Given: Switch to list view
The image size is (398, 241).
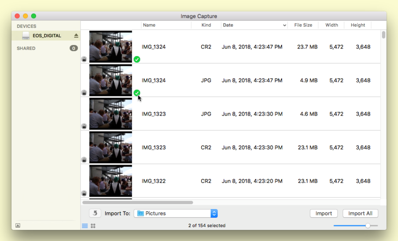Looking at the screenshot, I should coord(85,226).
